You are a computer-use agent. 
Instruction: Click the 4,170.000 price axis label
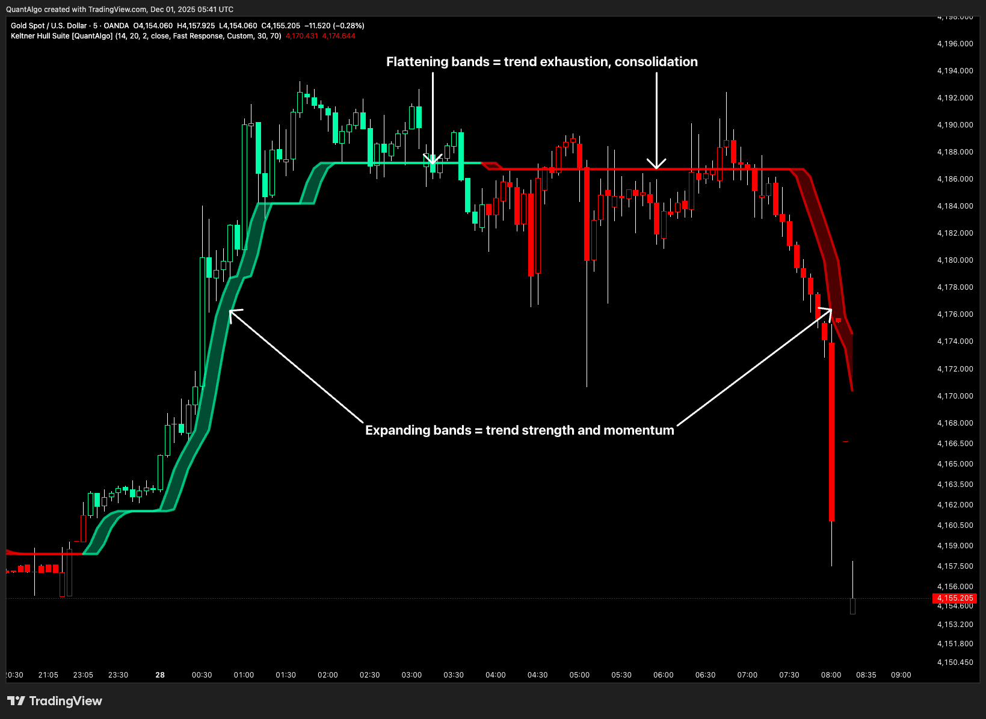[x=955, y=396]
